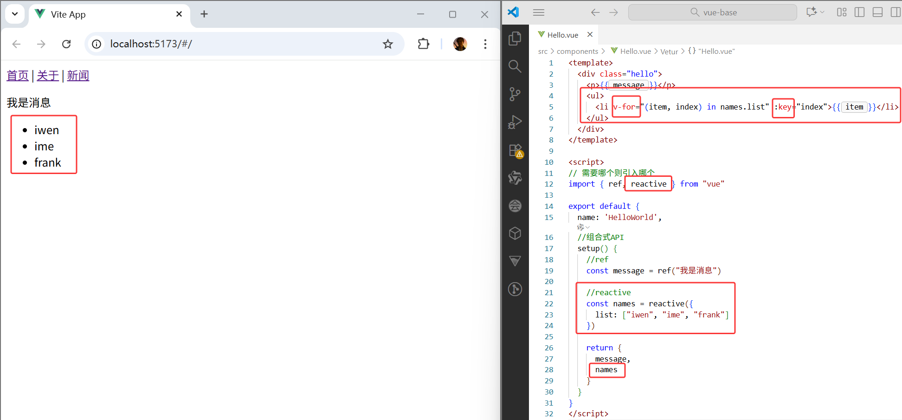Open the Run and Debug view
902x420 pixels.
tap(515, 122)
